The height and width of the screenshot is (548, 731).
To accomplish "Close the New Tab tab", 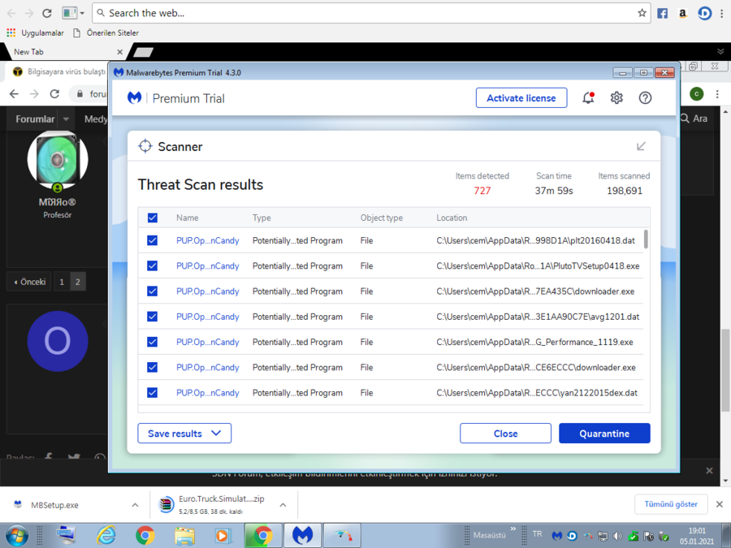I will pyautogui.click(x=120, y=52).
